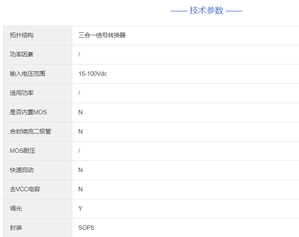Image resolution: width=299 pixels, height=237 pixels.
Task: Select the 拓扑结构 label cell
Action: pos(22,35)
